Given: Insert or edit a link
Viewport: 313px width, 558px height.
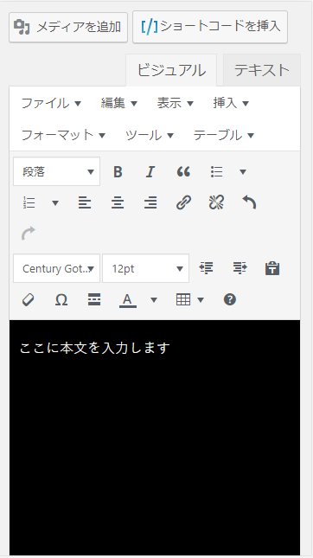Looking at the screenshot, I should [x=183, y=202].
